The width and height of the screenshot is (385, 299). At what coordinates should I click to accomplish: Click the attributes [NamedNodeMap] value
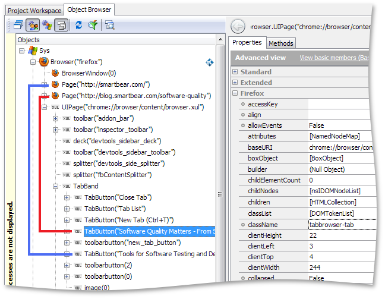(334, 136)
